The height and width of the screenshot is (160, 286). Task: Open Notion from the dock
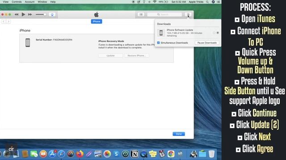click(135, 154)
